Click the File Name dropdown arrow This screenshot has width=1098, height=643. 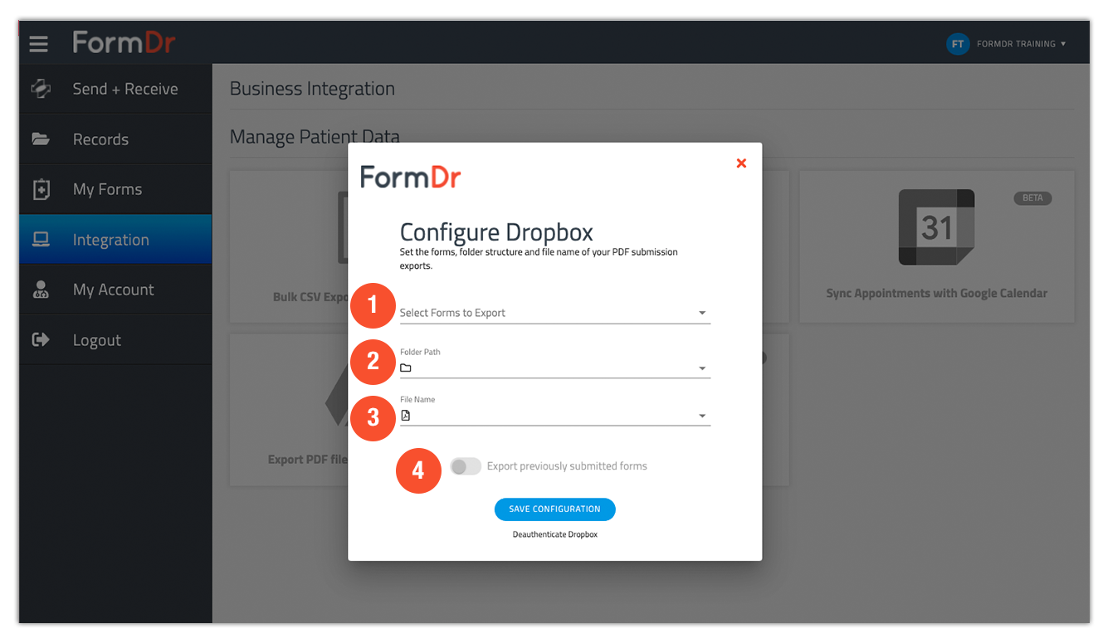[702, 416]
